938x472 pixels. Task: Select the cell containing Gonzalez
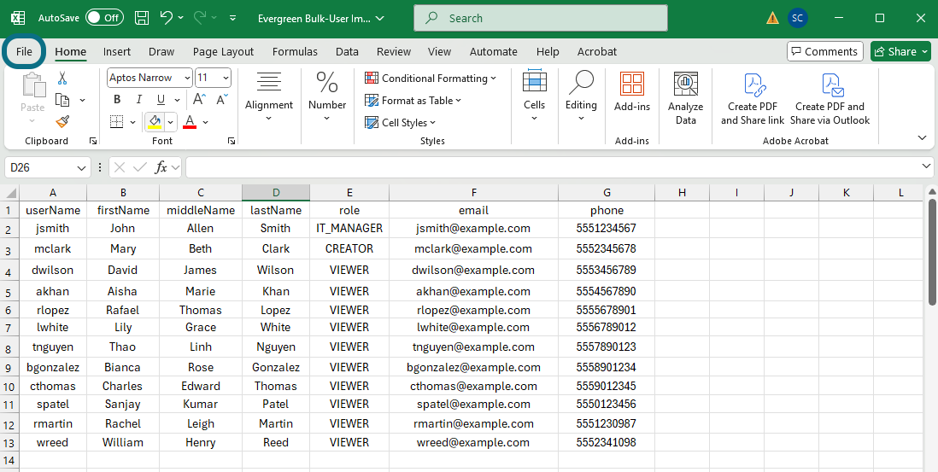276,367
